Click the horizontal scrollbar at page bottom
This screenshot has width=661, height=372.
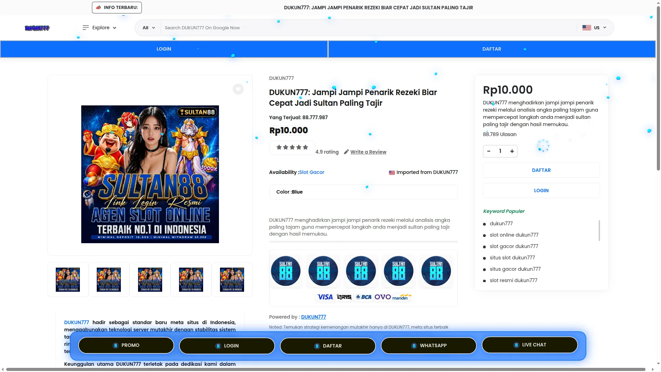(326, 369)
